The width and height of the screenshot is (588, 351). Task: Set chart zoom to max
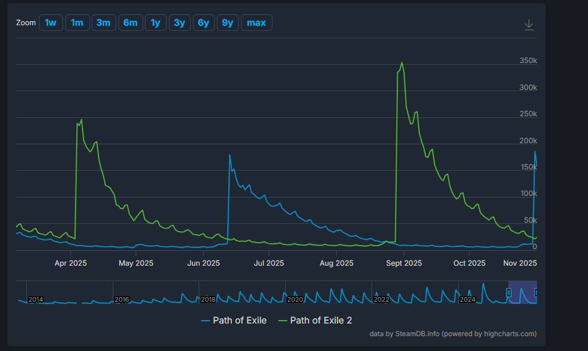tap(256, 23)
